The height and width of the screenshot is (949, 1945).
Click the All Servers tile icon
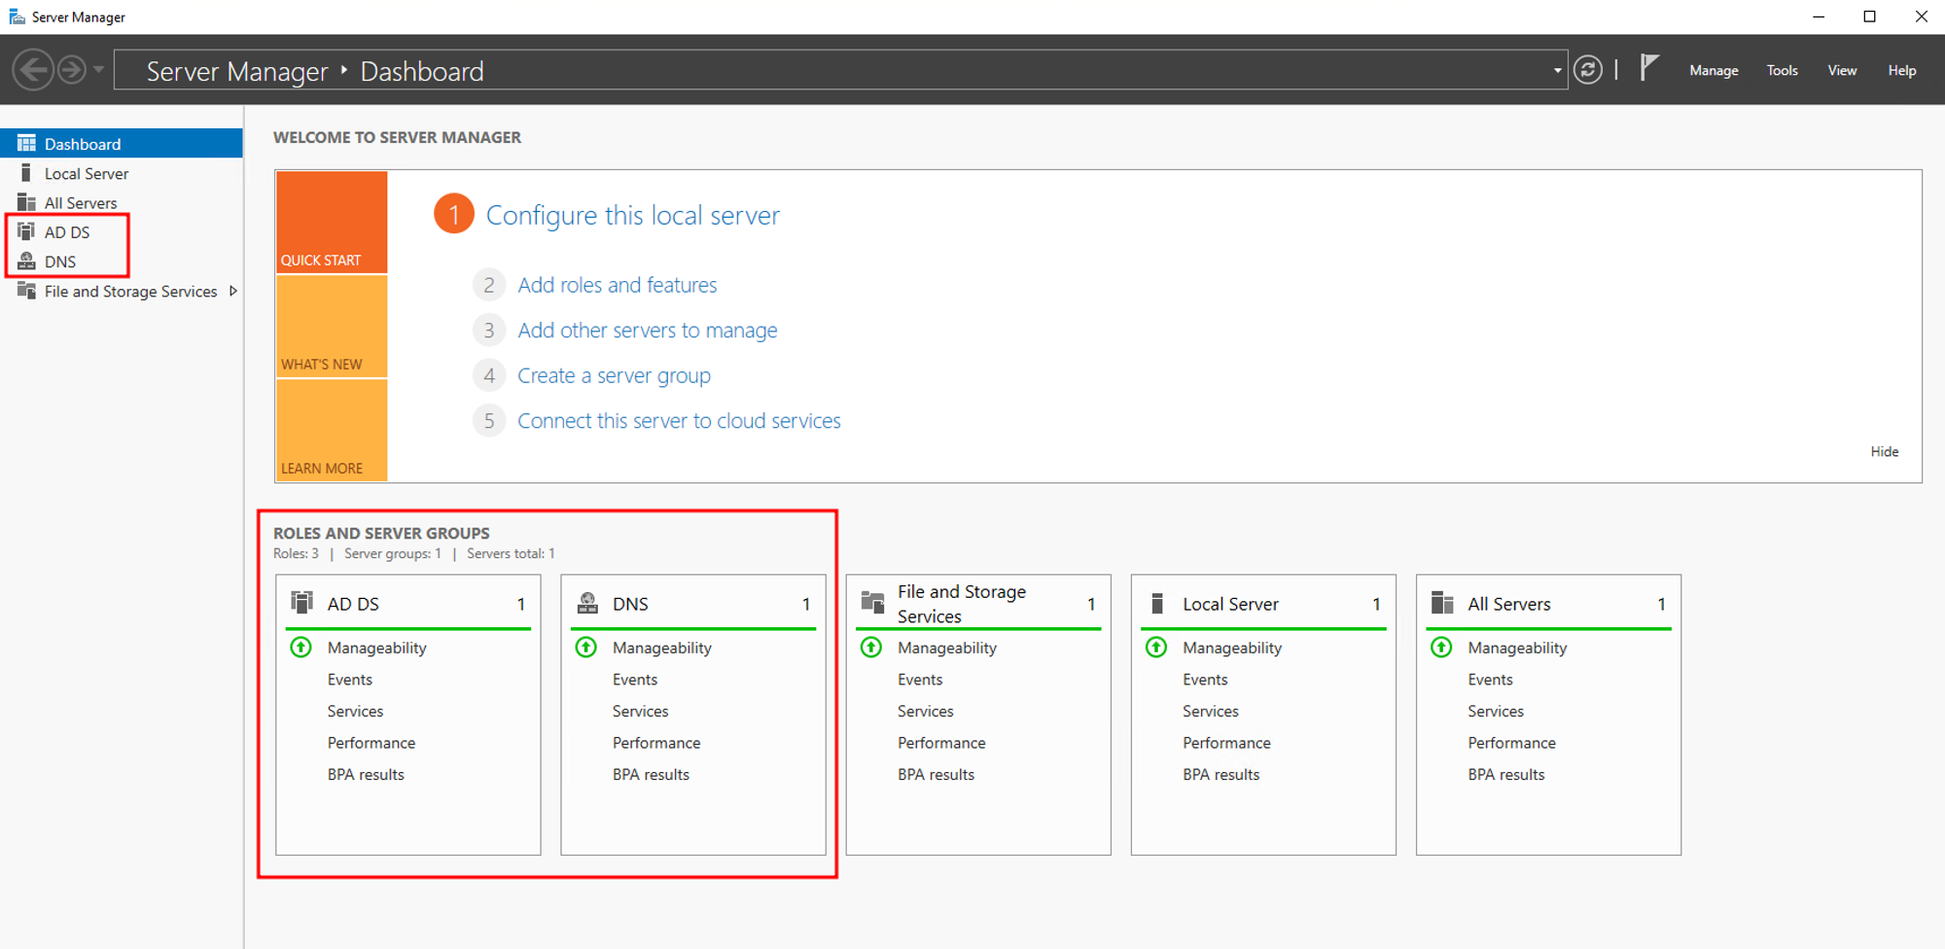[x=1442, y=604]
